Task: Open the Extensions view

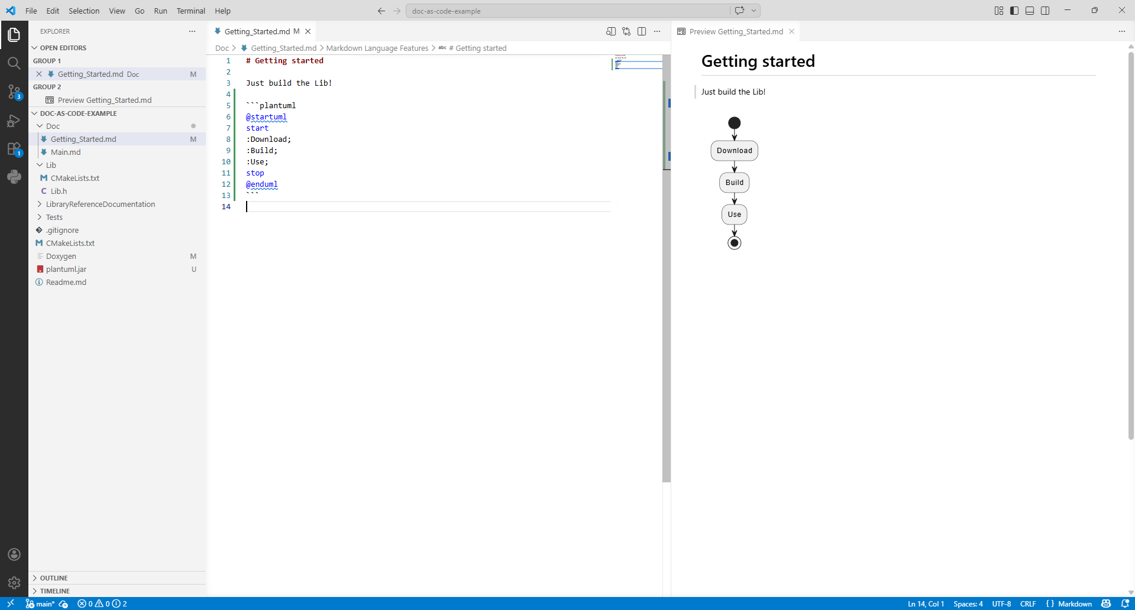Action: click(x=14, y=149)
